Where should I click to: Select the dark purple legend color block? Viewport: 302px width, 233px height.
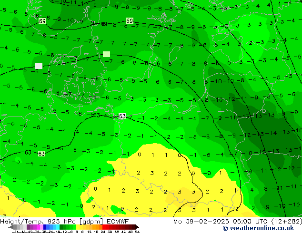28,227
